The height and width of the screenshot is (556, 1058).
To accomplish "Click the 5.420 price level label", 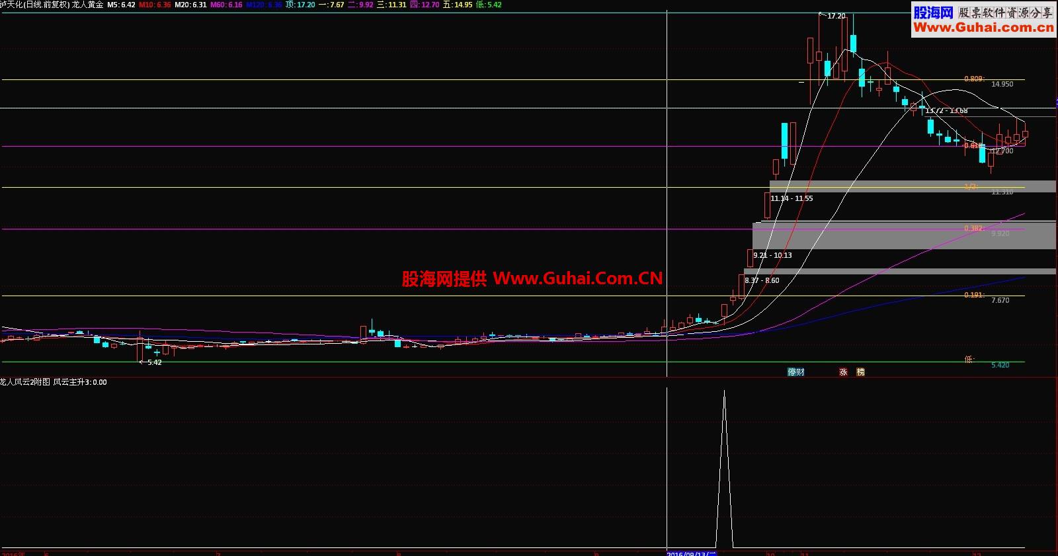I will 1000,365.
